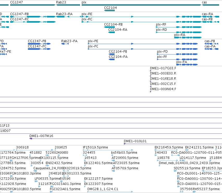Select EST 324455
222x193 pixels.
coord(85,155)
